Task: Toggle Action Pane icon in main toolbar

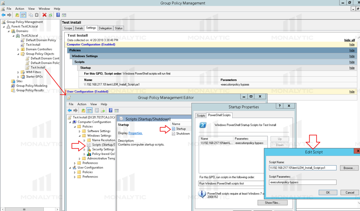Action: tap(64, 15)
